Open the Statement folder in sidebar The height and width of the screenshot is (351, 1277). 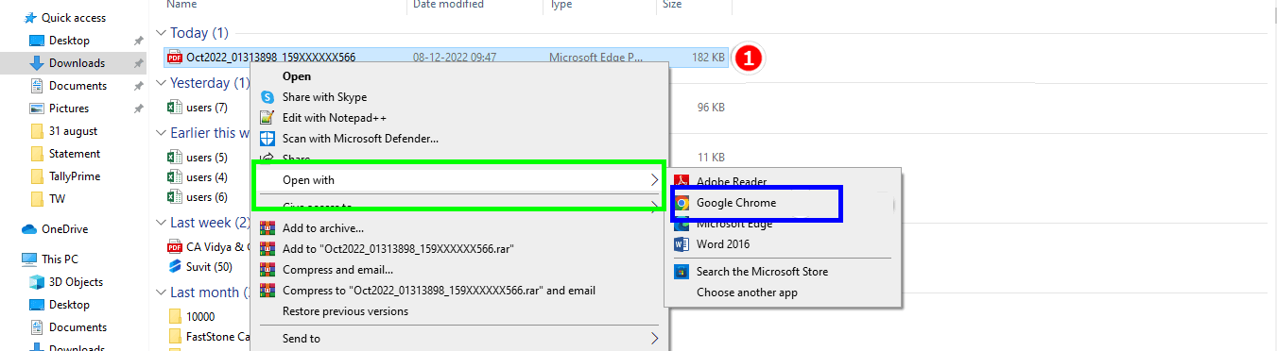(x=75, y=154)
